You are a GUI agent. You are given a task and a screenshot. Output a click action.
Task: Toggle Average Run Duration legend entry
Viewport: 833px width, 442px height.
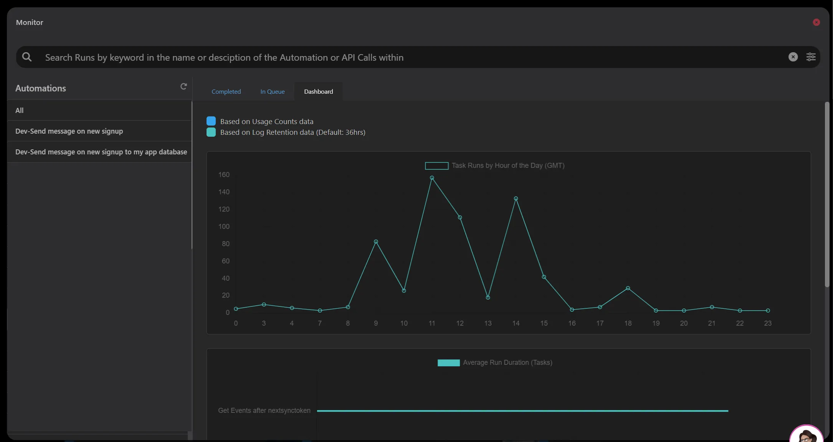[x=495, y=363]
